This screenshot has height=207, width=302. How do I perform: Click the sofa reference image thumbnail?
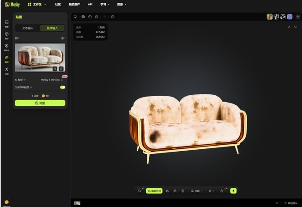click(40, 58)
